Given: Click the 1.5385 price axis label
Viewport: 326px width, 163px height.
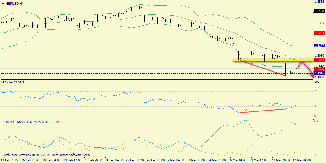Looking at the screenshot, I should (320, 23).
